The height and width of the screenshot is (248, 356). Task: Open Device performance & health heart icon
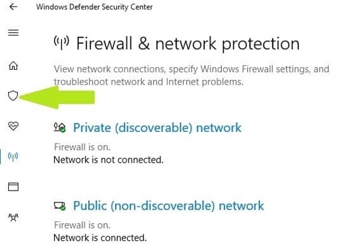13,126
